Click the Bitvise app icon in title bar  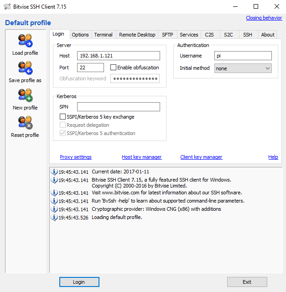pyautogui.click(x=7, y=7)
